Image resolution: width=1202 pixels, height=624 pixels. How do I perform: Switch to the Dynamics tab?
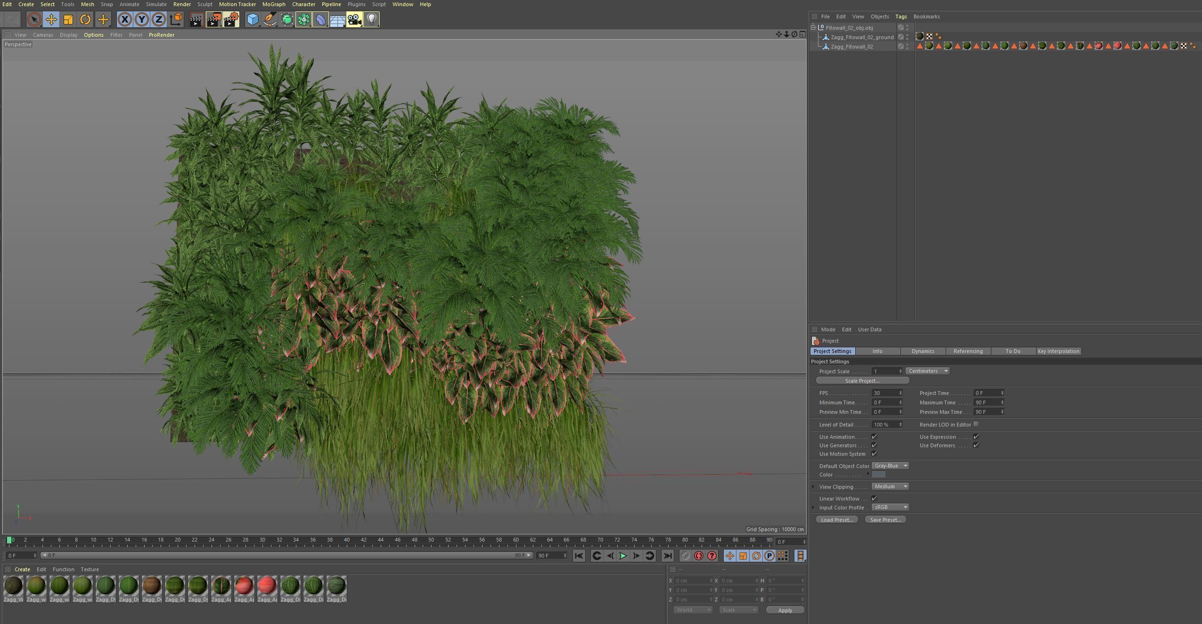point(923,351)
